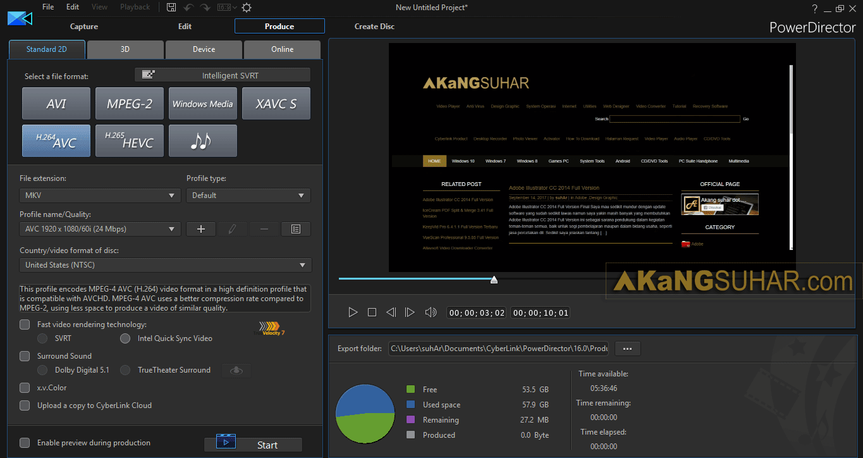
Task: Switch to the Capture module
Action: 84,27
